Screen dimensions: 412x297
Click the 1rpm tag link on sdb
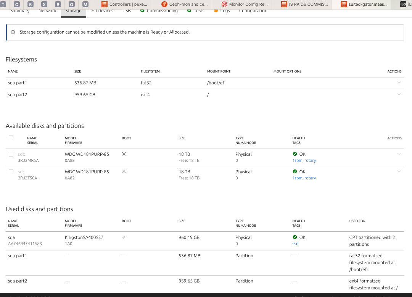(297, 161)
